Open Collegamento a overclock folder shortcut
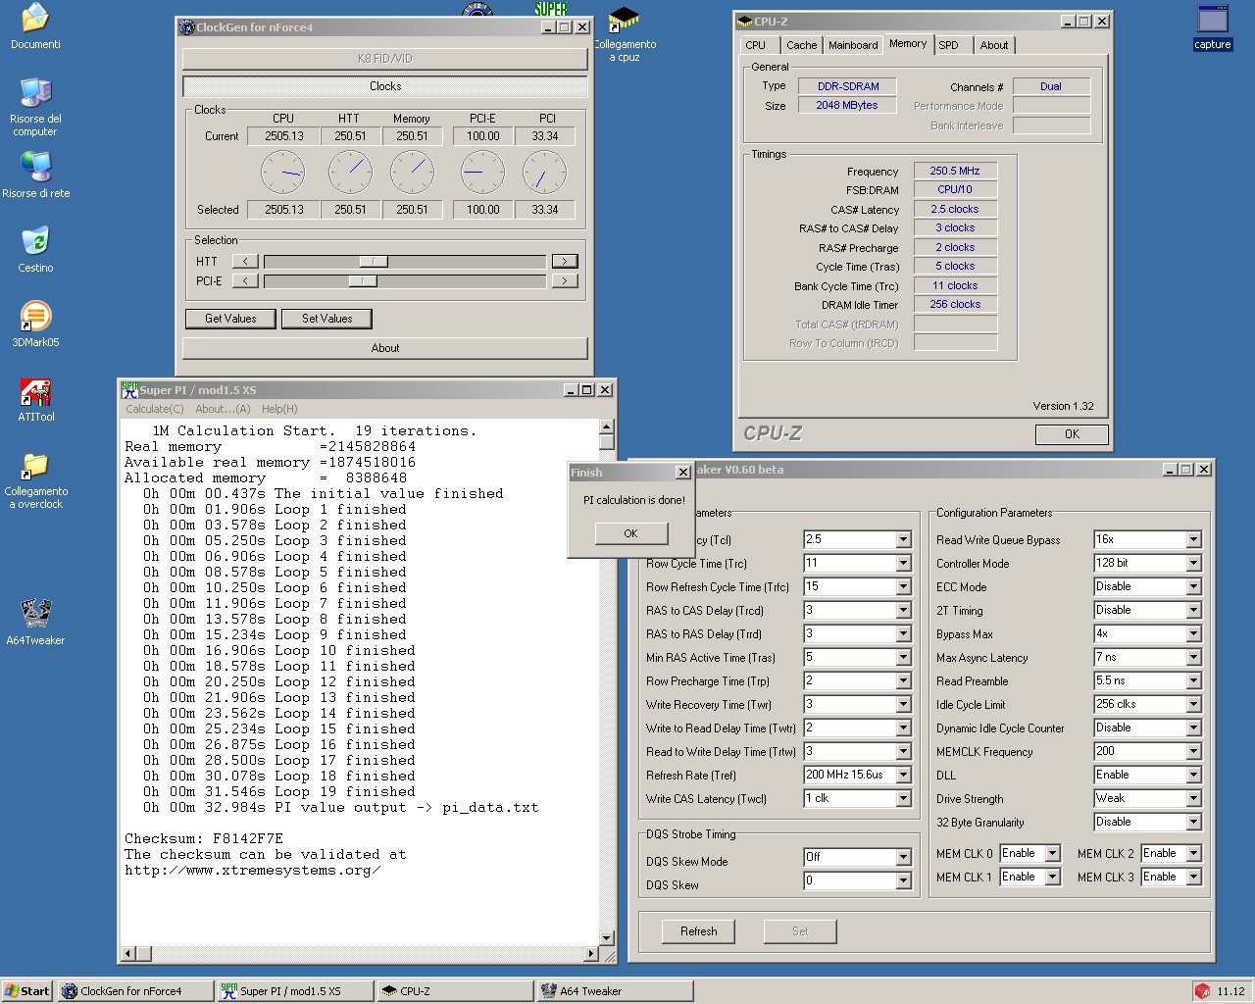The width and height of the screenshot is (1255, 1004). pos(35,480)
